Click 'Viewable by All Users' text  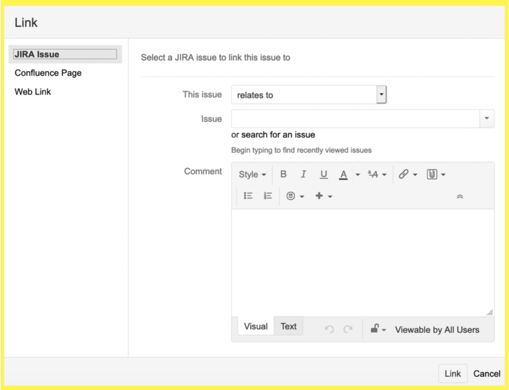pyautogui.click(x=437, y=330)
